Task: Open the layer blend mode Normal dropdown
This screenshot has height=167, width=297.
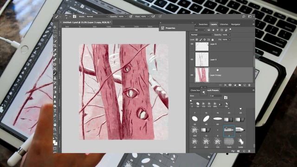Action: (x=201, y=35)
